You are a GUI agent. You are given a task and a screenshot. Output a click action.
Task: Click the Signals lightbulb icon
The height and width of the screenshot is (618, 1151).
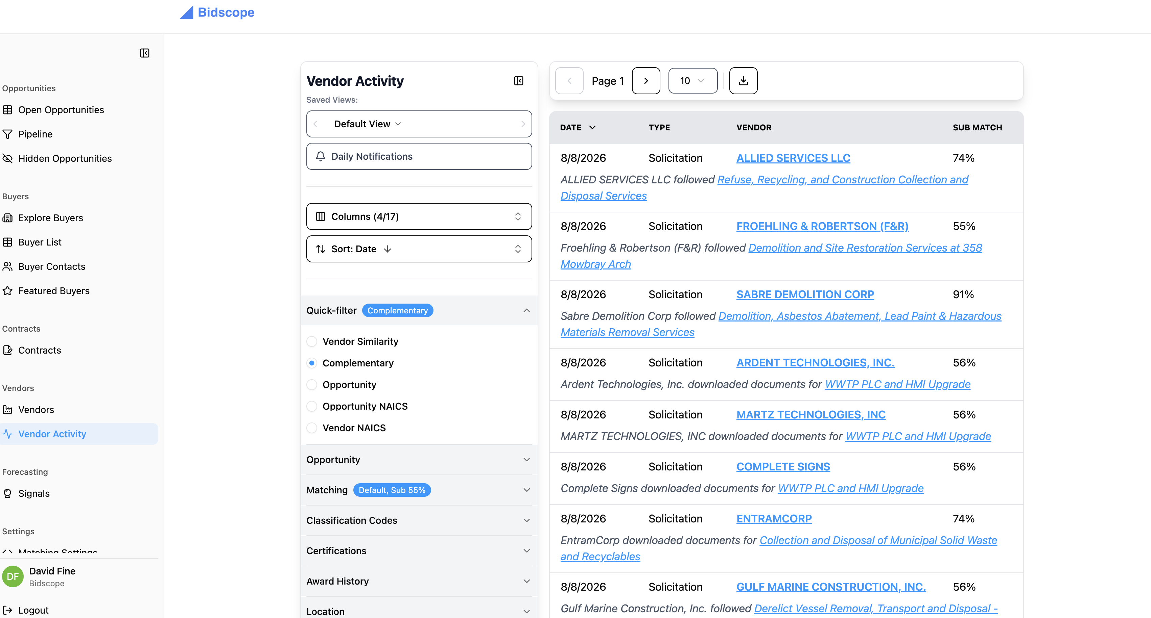point(7,493)
